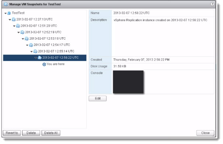This screenshot has width=223, height=144.
Task: Collapse the 12:54:17 UTC snapshot branch
Action: click(27, 45)
